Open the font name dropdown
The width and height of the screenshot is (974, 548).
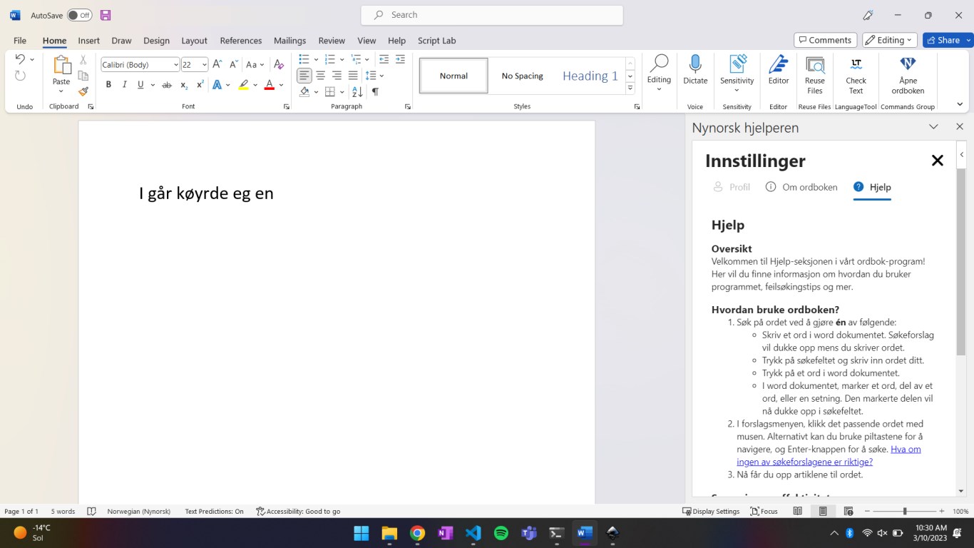[175, 65]
